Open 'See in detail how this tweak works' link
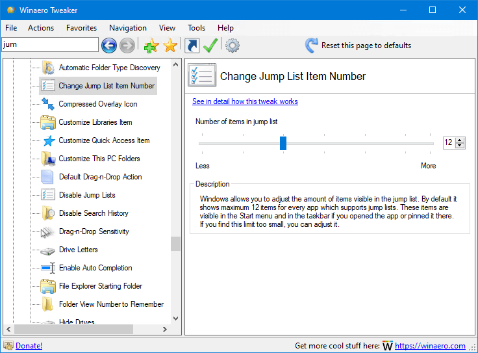This screenshot has width=478, height=353. [245, 101]
